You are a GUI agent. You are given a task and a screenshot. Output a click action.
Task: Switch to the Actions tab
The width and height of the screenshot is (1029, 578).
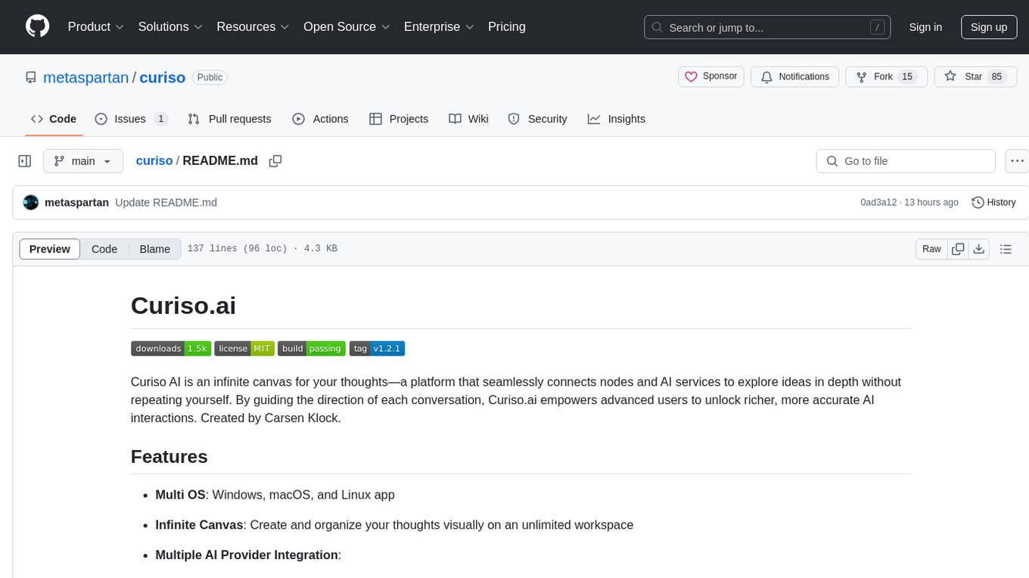point(320,119)
